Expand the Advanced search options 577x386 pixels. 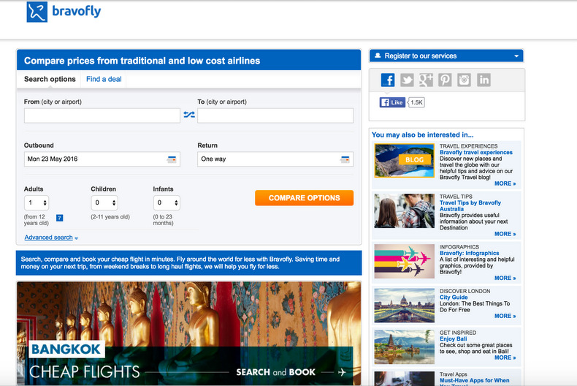pos(51,238)
